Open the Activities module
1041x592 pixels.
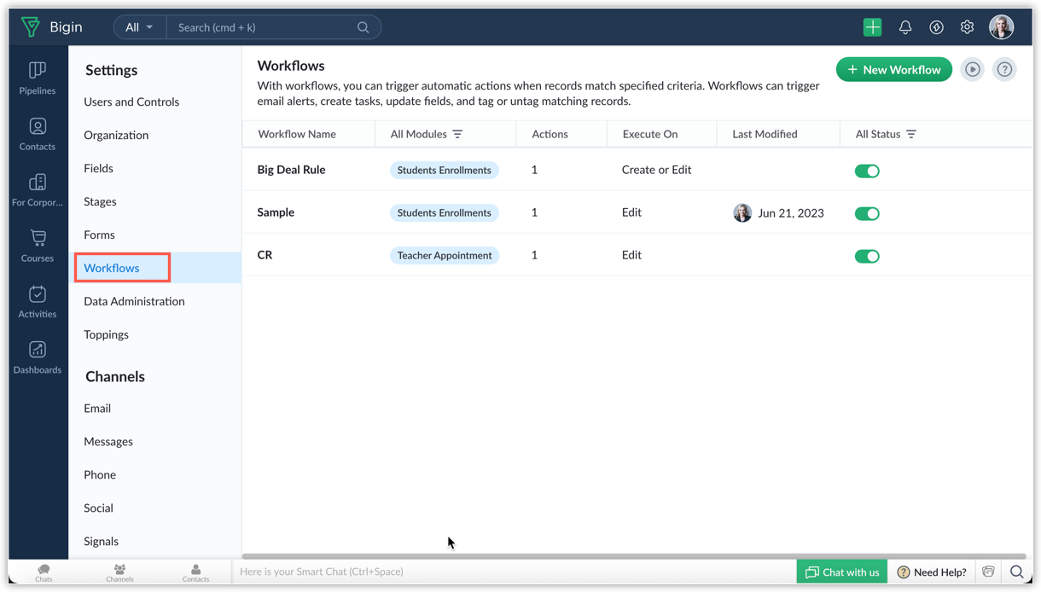38,301
